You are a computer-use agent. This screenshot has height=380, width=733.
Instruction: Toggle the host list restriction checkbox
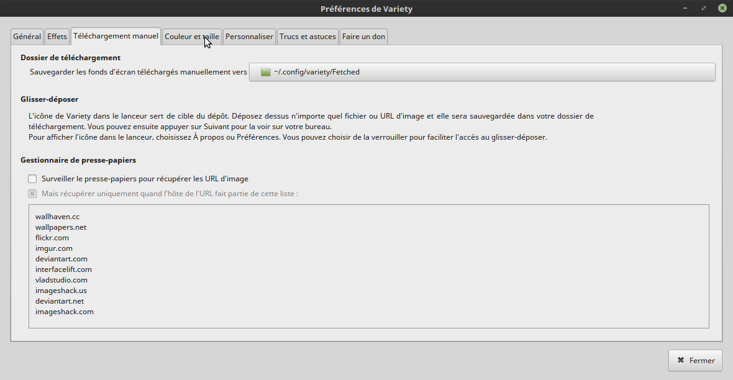(x=33, y=194)
